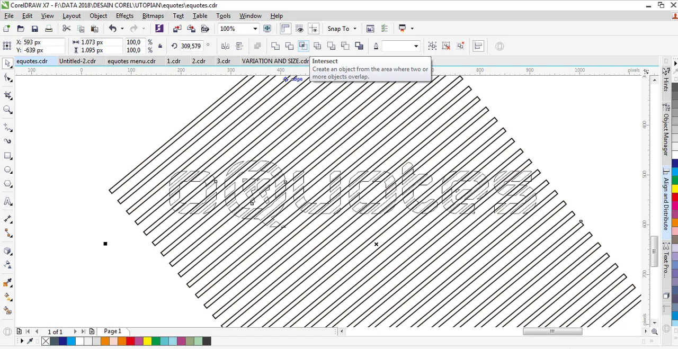This screenshot has width=678, height=349.
Task: Select the Freehand tool
Action: point(8,128)
